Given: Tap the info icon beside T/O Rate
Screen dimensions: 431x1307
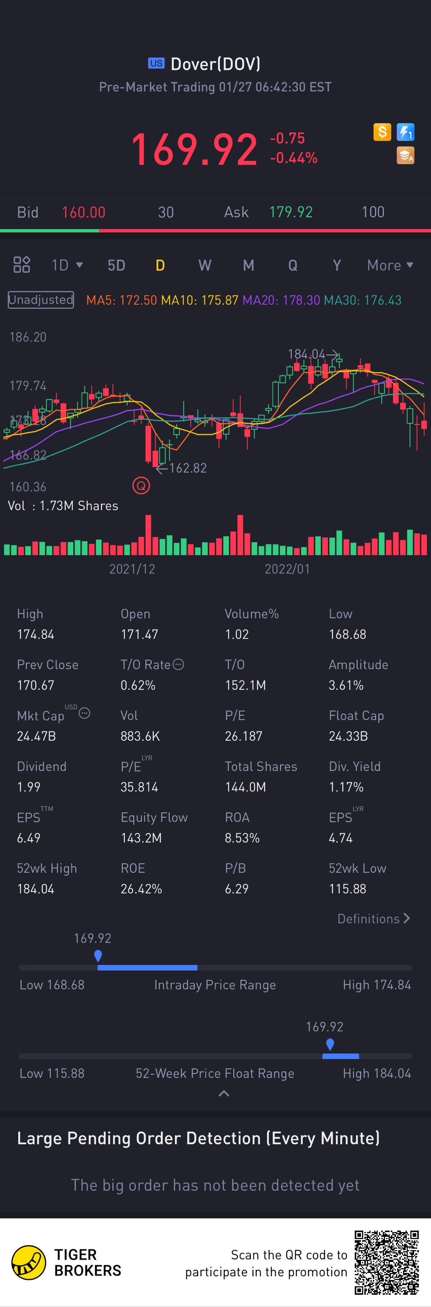Looking at the screenshot, I should tap(178, 664).
